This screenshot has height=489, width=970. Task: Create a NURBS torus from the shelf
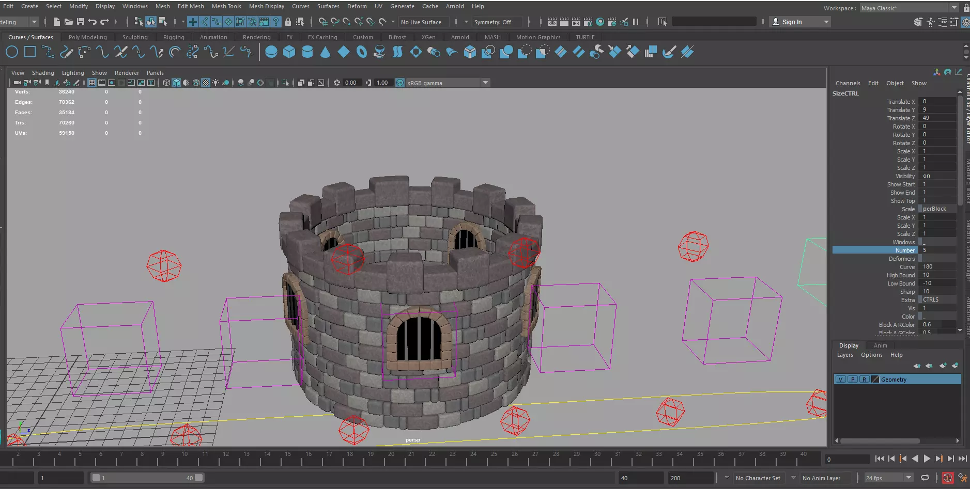361,52
